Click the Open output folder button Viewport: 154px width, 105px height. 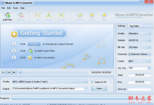coord(99,88)
